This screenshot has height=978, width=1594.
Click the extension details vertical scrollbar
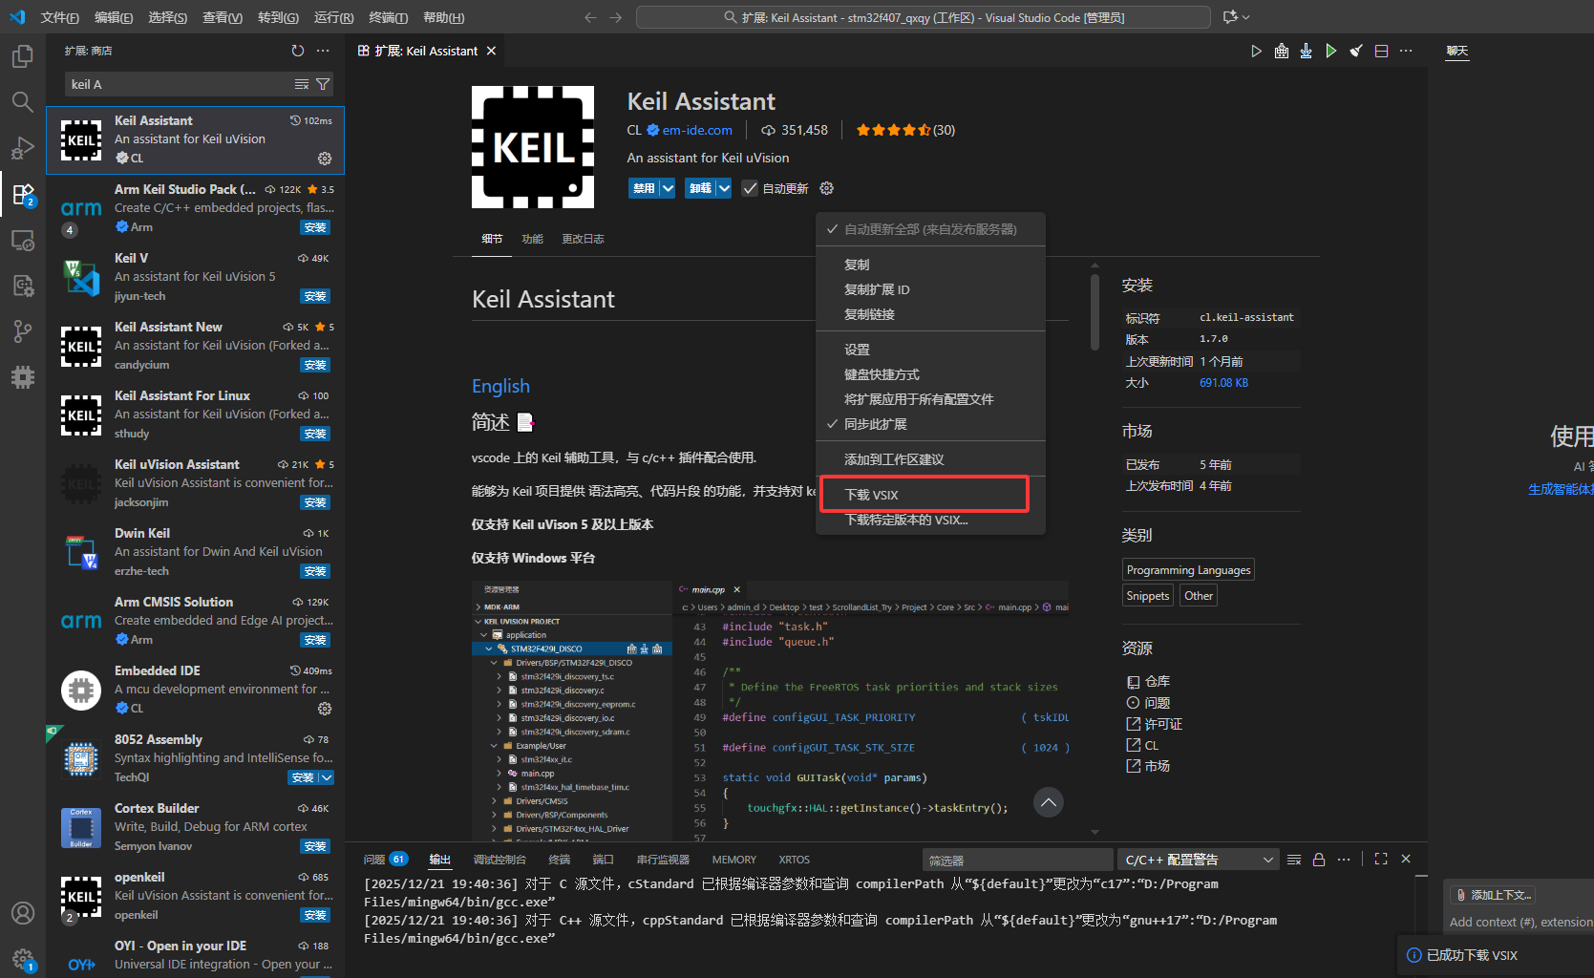pos(1095,312)
